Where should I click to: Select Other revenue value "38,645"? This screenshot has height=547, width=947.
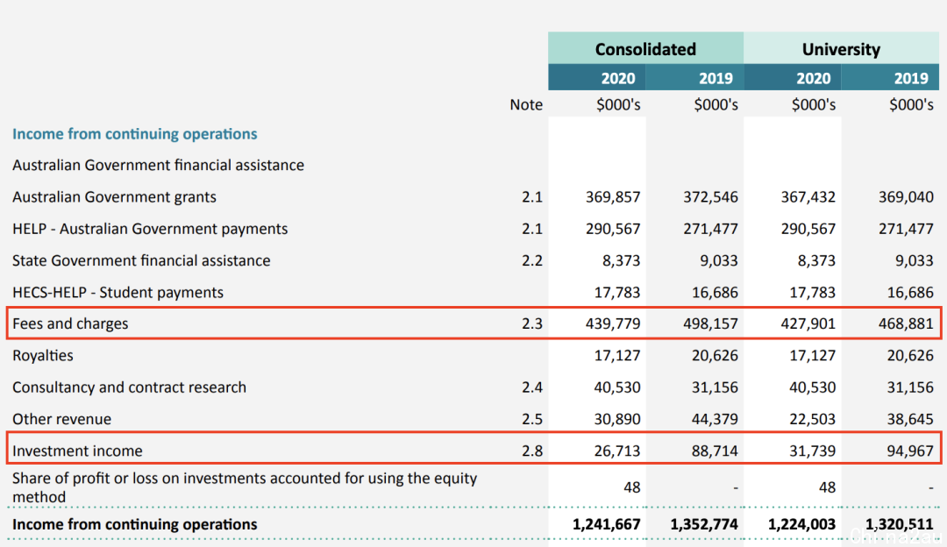(910, 419)
